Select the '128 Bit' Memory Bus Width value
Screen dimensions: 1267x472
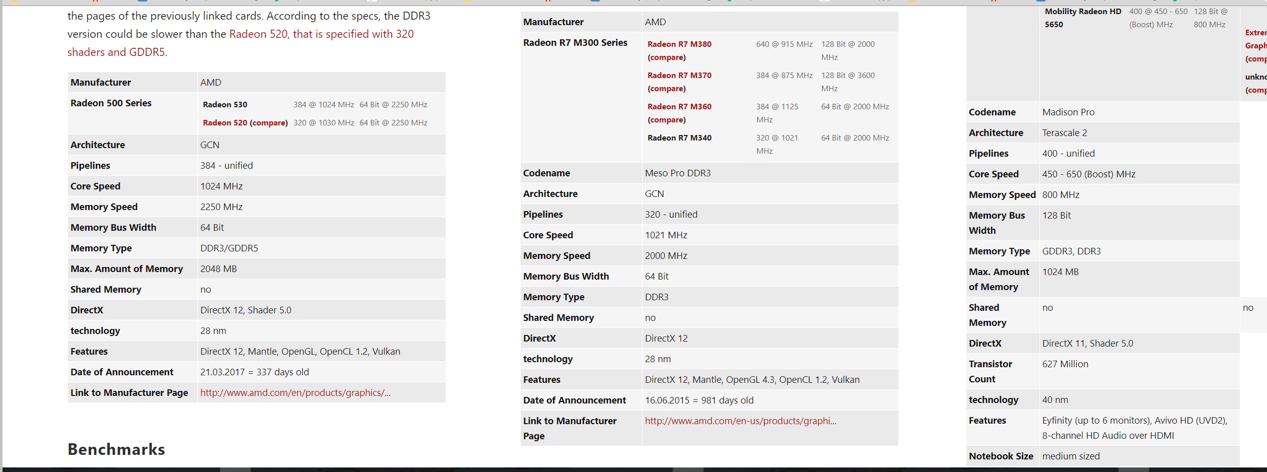(1057, 216)
